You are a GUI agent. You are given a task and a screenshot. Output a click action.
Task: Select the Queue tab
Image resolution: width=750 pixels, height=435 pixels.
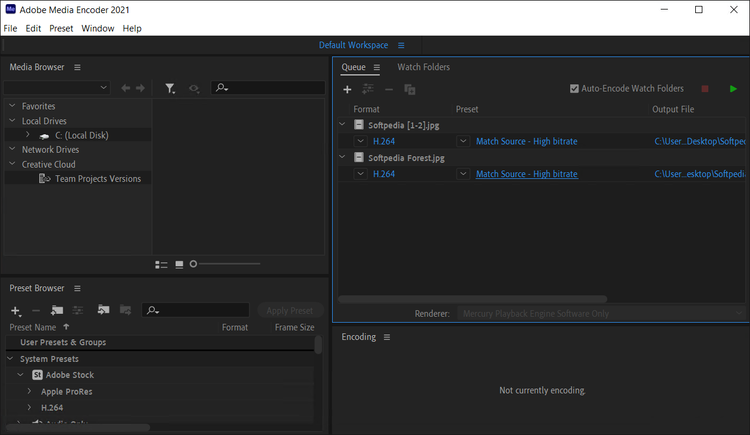pos(354,67)
